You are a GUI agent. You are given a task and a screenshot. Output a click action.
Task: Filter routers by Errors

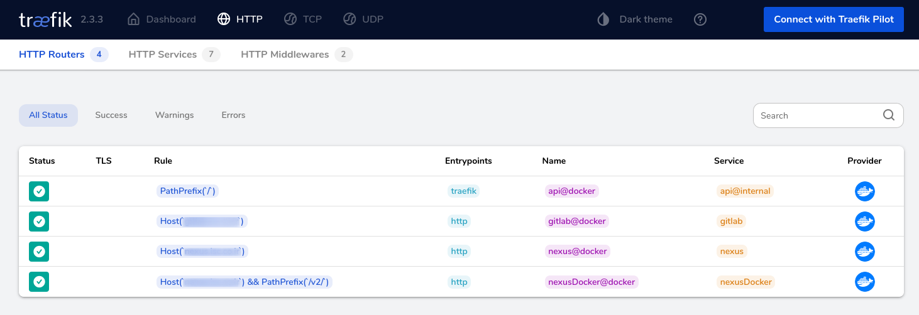coord(233,115)
